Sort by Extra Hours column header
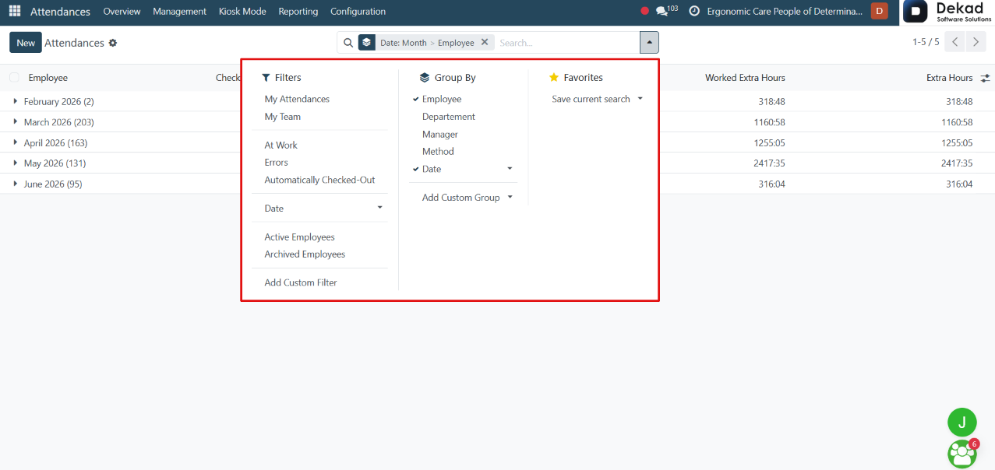Screen dimensions: 995x470 click(949, 78)
